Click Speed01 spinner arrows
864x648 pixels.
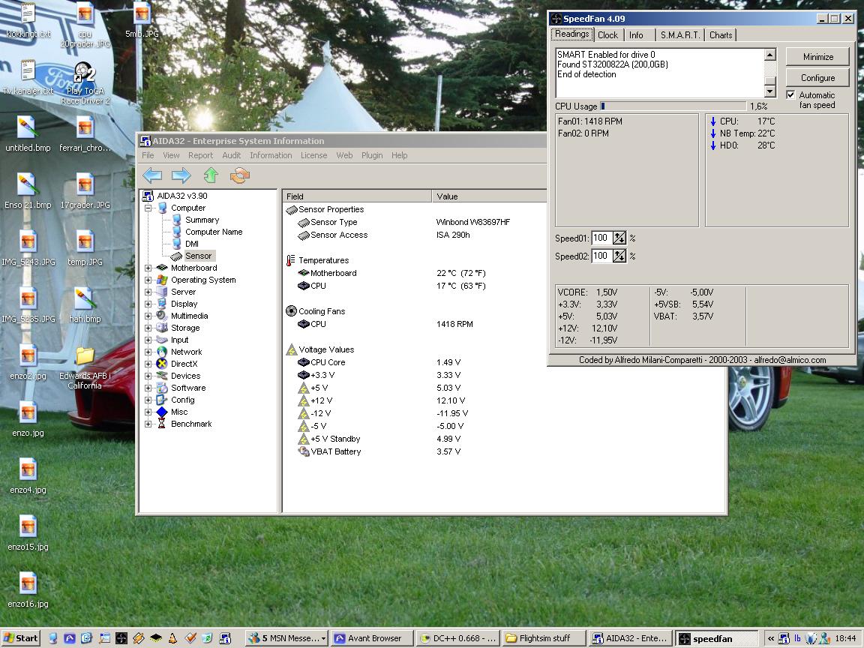[619, 238]
